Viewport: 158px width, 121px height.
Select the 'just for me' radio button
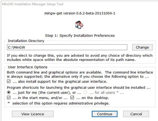click(9, 92)
